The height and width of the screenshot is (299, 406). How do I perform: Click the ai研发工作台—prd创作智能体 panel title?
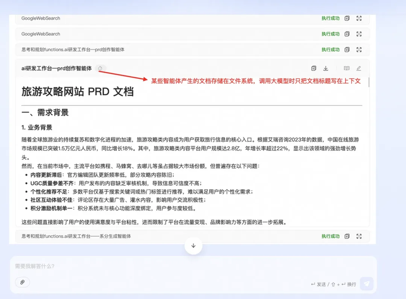pyautogui.click(x=56, y=68)
